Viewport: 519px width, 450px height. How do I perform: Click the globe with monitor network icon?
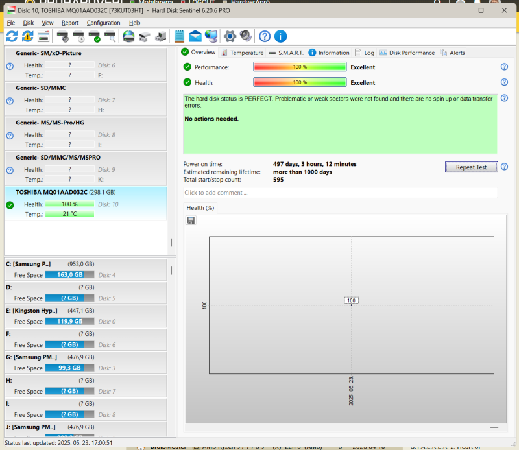click(211, 36)
